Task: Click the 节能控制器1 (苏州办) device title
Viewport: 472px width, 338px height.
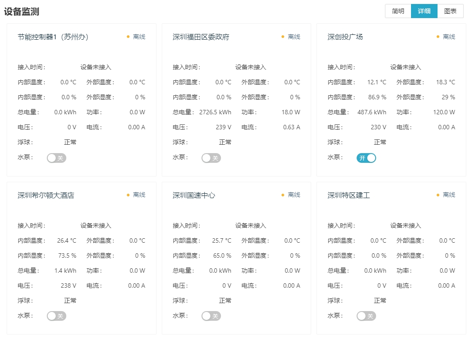Action: 53,37
